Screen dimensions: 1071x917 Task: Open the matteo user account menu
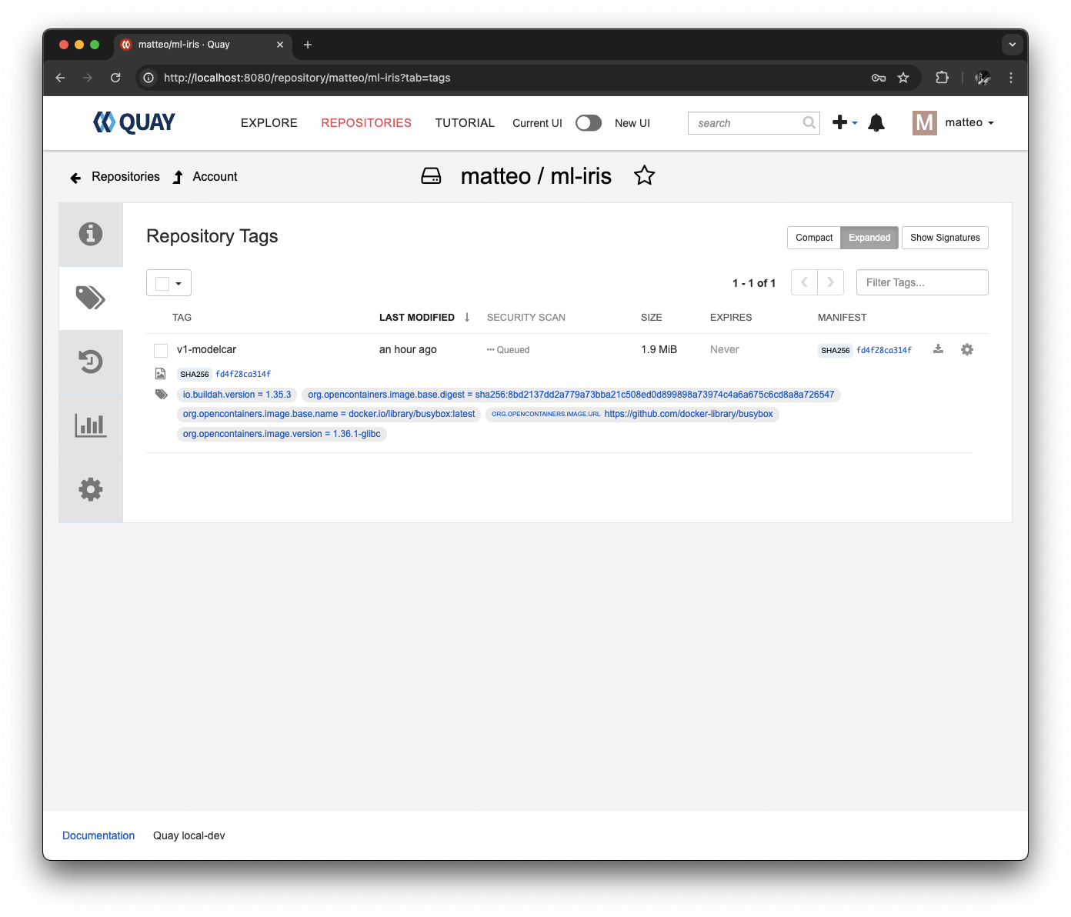click(x=968, y=122)
